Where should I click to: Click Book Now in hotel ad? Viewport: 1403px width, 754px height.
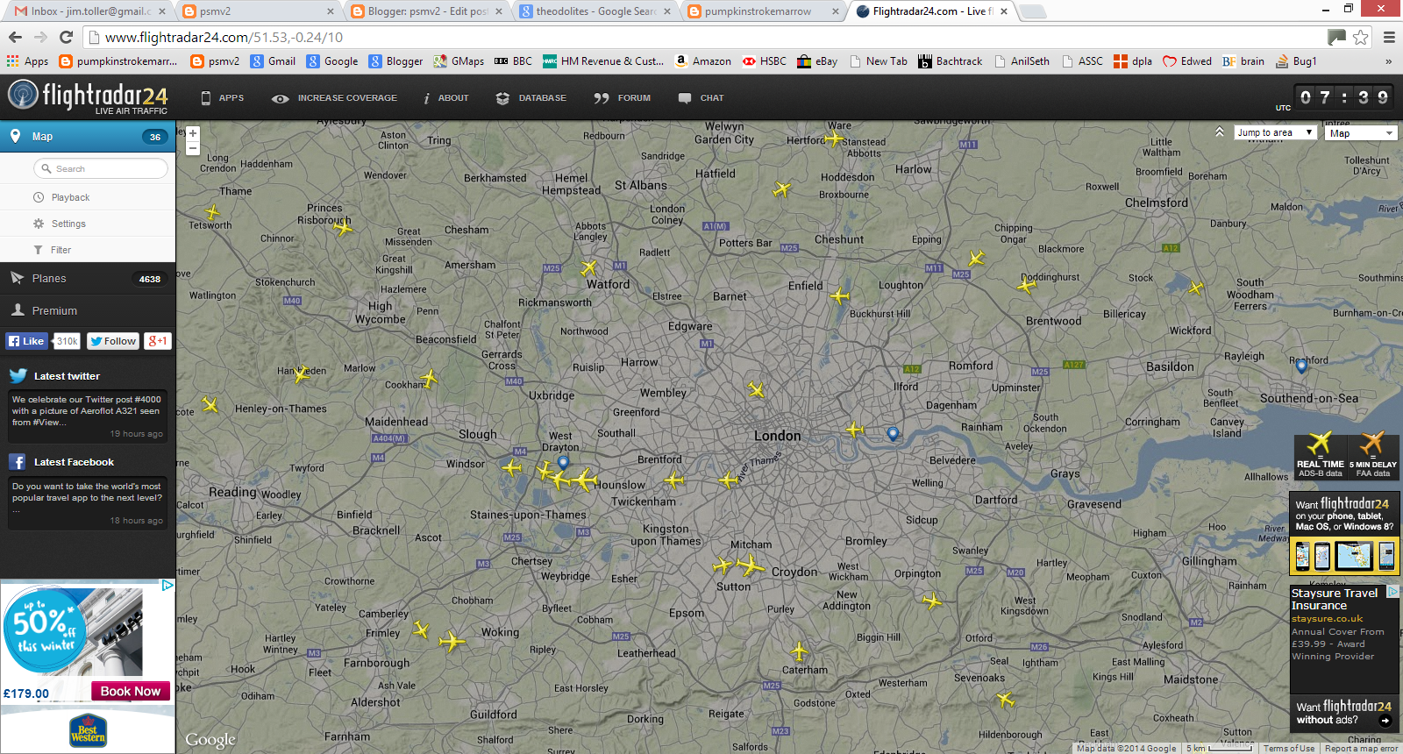point(130,691)
